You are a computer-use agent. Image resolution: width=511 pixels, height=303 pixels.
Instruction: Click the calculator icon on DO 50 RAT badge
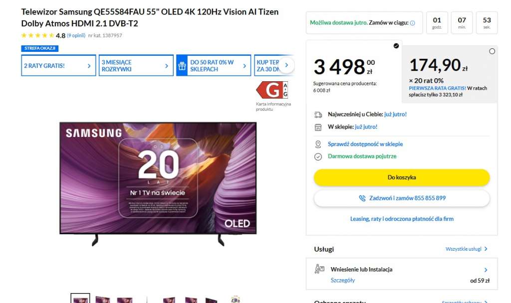(x=182, y=65)
